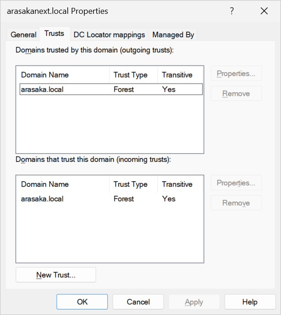Click Trust Type header in incoming trusts

130,184
